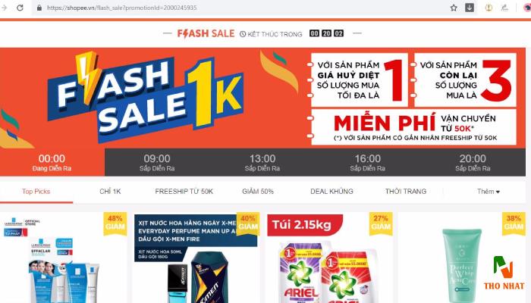Select the GIẢM 50% category tab

258,192
